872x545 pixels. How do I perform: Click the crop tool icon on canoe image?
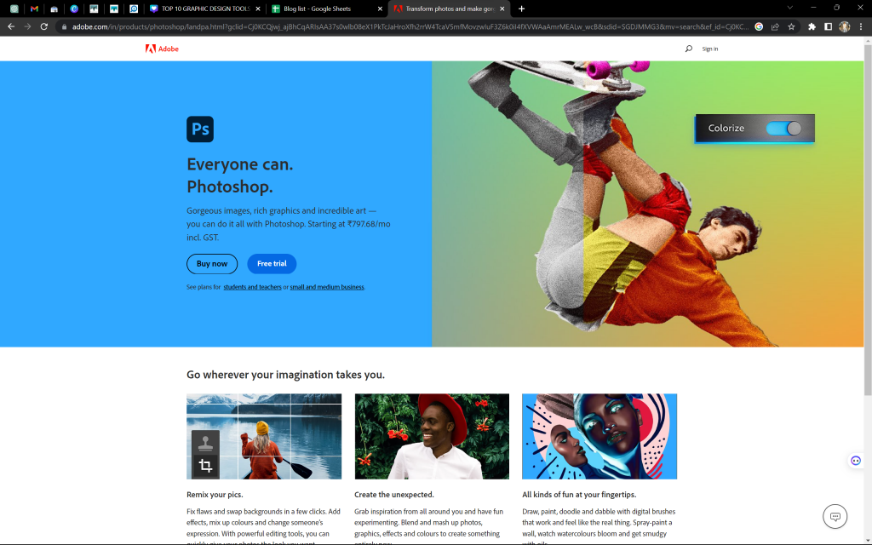(x=206, y=466)
